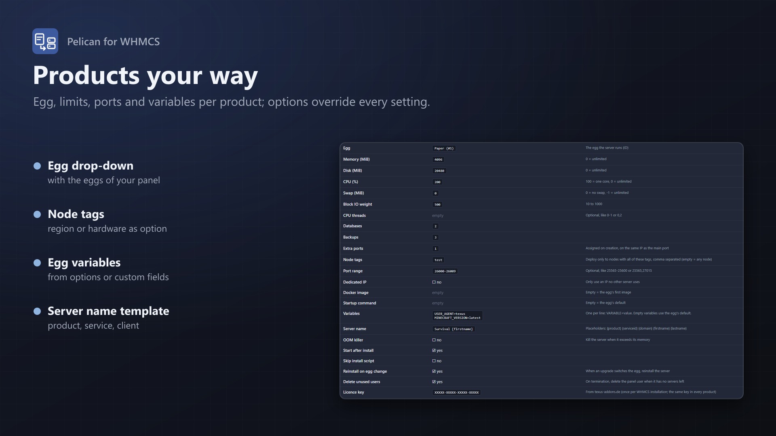776x436 pixels.
Task: Click the Disk (MiB) field with 20480
Action: (439, 171)
